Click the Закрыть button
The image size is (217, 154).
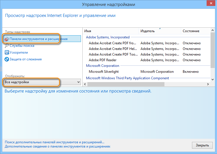pos(202,145)
